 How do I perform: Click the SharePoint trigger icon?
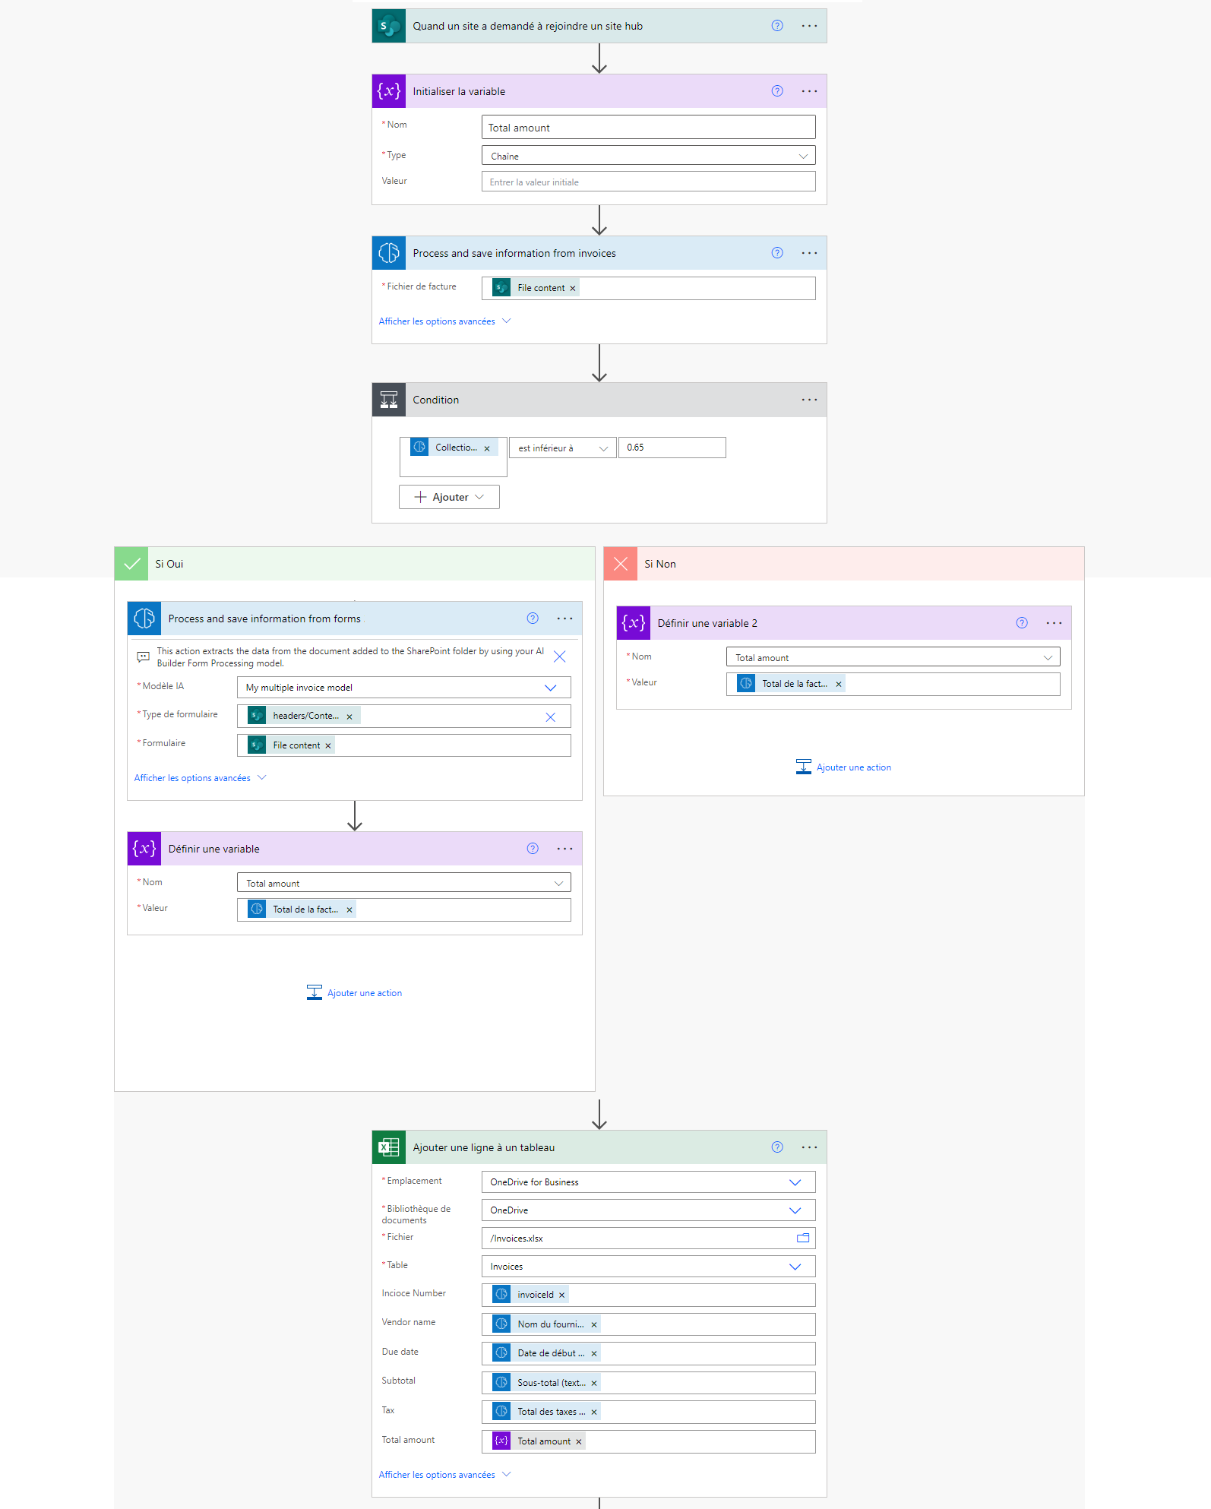coord(389,26)
